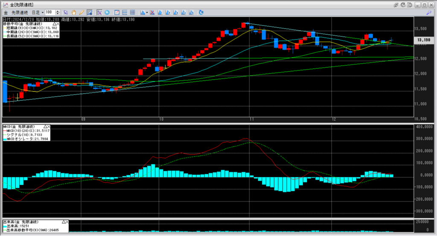Click the bar count field showing 100
The height and width of the screenshot is (236, 437).
click(49, 12)
